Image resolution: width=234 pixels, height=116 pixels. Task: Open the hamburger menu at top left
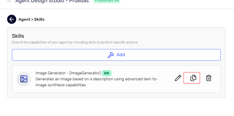click(x=9, y=1)
